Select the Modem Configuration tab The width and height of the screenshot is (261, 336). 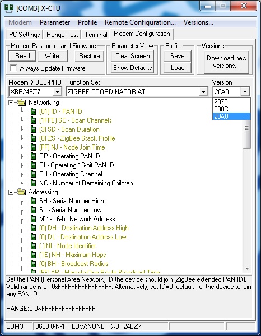click(x=142, y=34)
